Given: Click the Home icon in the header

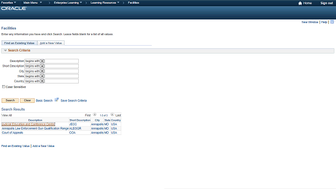Looking at the screenshot, I should [x=300, y=3].
